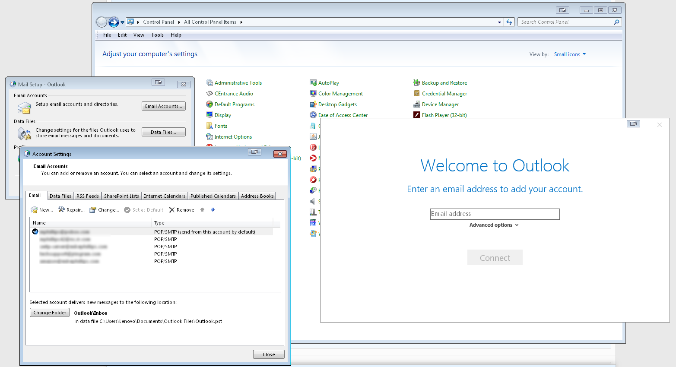
Task: Click default account checkmark icon in list
Action: [x=35, y=232]
